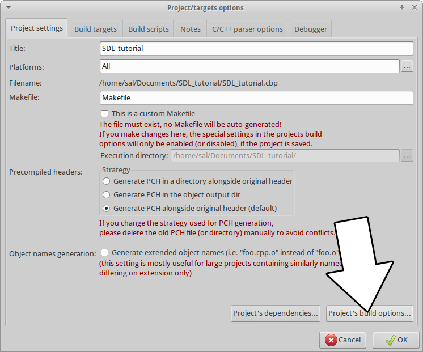Open the Build scripts tab

pos(149,29)
